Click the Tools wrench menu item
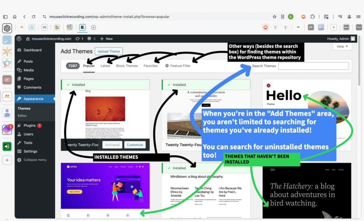364x221 pixels. click(28, 143)
